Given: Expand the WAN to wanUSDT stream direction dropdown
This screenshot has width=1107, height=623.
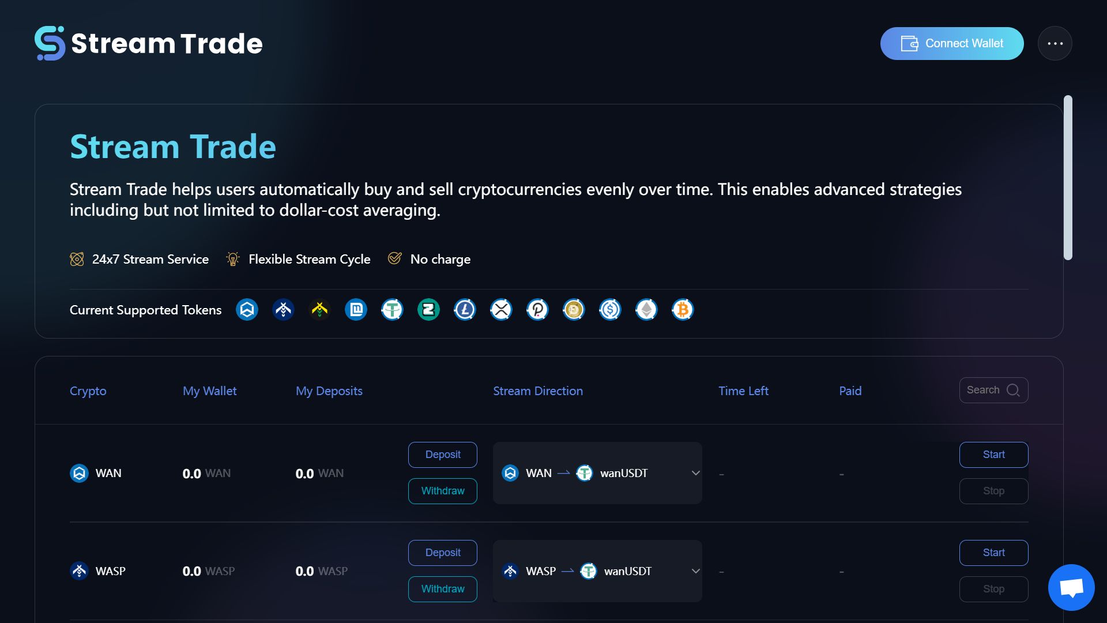Looking at the screenshot, I should [x=695, y=473].
